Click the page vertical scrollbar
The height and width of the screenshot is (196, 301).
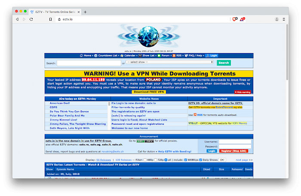tap(287, 52)
